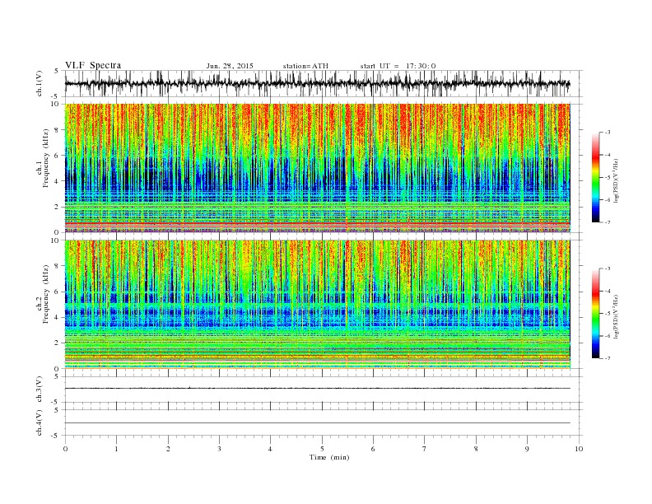
Task: Click time-axis tick label '4'
Action: click(x=270, y=449)
